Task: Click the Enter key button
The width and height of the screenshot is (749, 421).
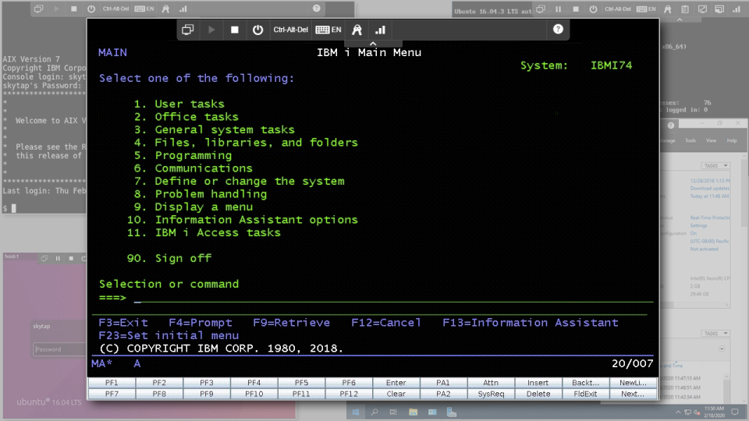Action: click(396, 382)
